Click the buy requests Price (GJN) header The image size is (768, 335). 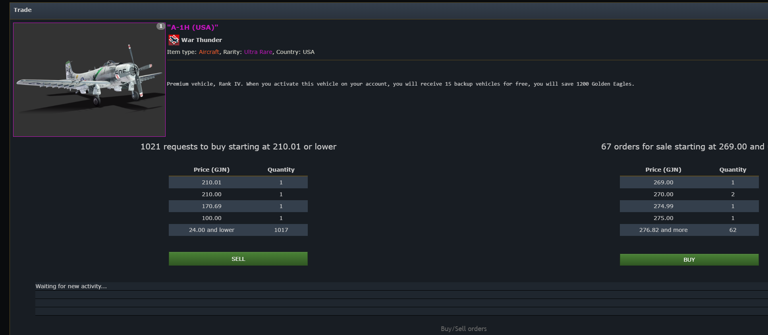coord(212,170)
